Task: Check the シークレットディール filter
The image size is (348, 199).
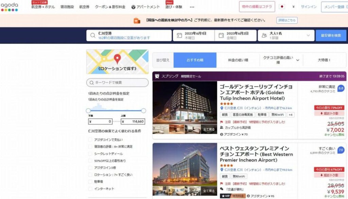Action: (90, 154)
